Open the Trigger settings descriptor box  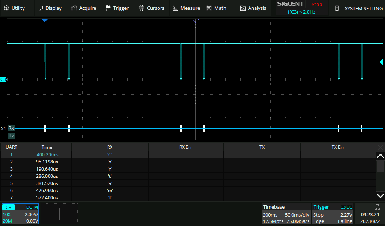point(333,214)
